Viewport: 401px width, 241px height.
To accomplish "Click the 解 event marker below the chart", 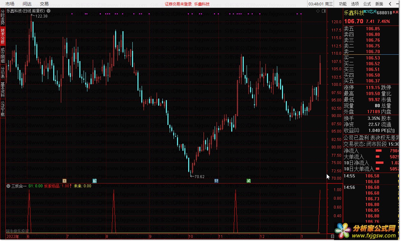I will point(94,181).
